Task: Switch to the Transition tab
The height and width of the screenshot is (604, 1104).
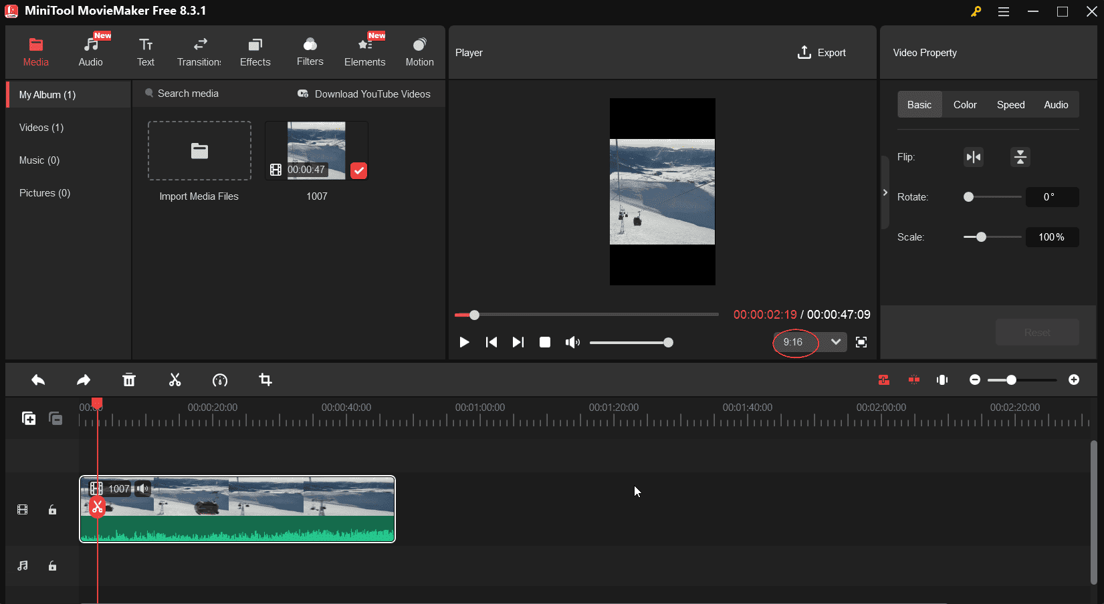Action: click(199, 52)
